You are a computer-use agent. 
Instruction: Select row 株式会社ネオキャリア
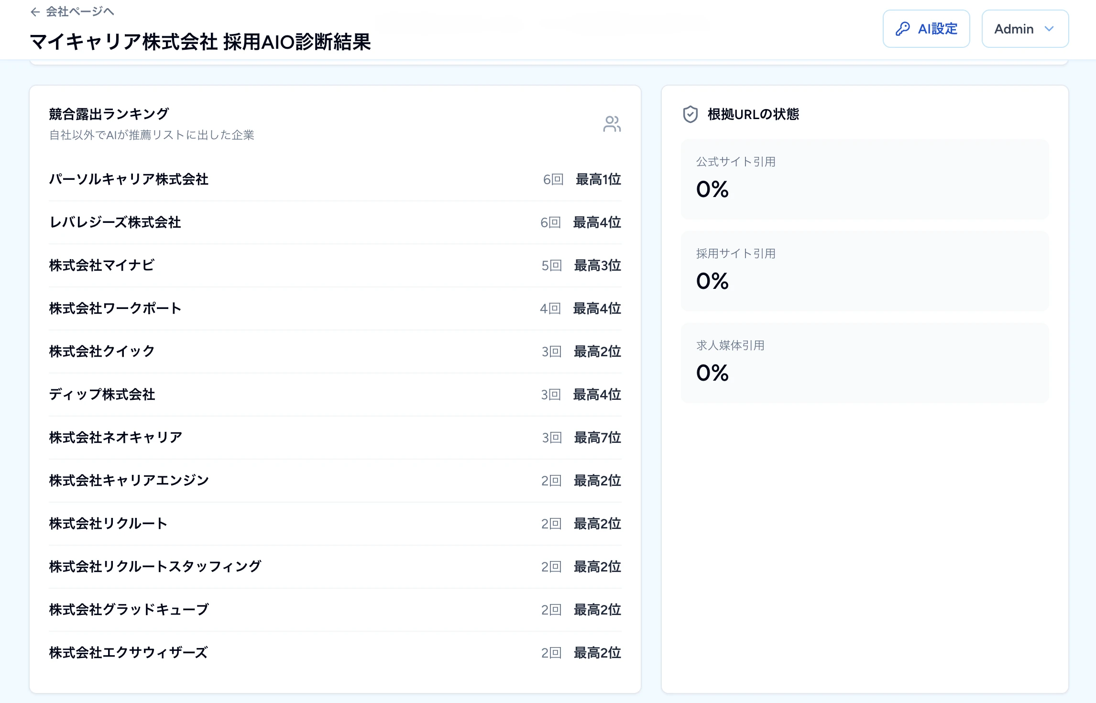point(335,438)
